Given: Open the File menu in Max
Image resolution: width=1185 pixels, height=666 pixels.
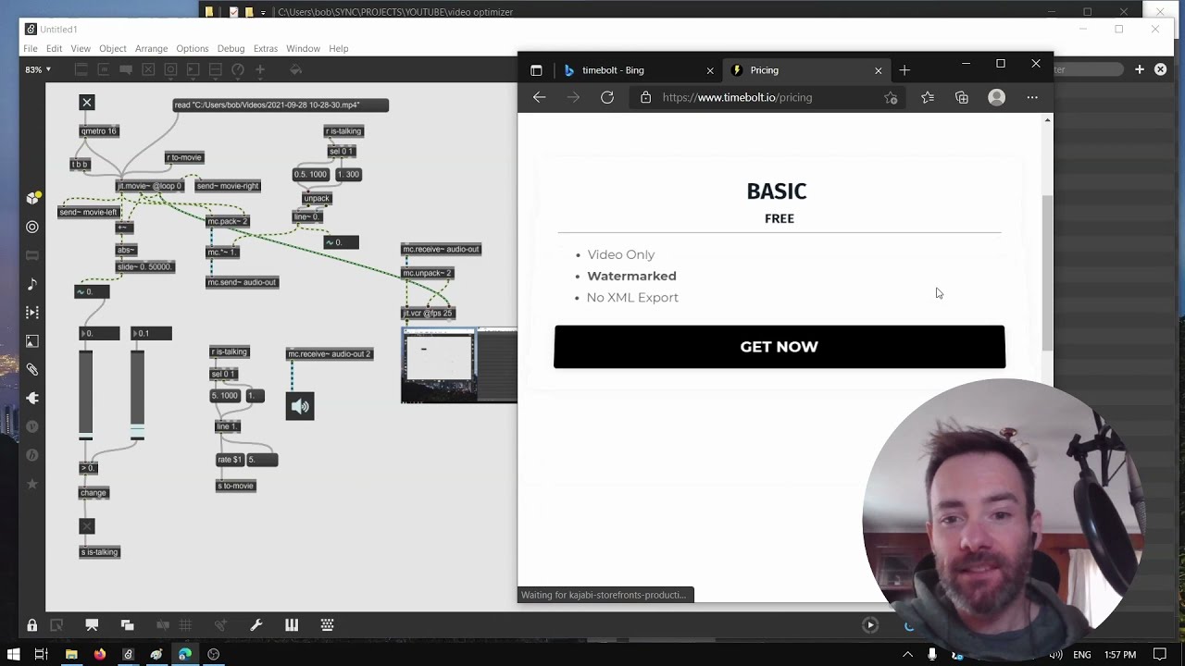Looking at the screenshot, I should (x=31, y=48).
